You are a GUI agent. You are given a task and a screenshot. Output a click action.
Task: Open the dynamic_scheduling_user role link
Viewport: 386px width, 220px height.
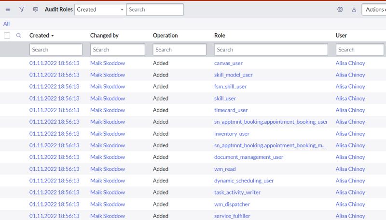(x=244, y=181)
